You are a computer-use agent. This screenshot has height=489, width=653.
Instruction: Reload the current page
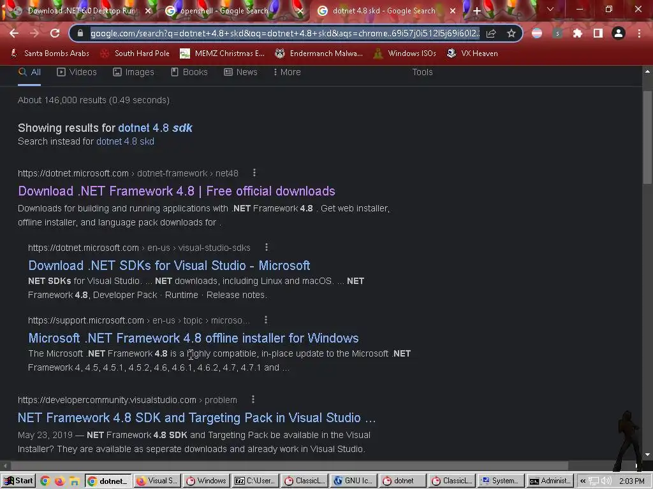(55, 33)
